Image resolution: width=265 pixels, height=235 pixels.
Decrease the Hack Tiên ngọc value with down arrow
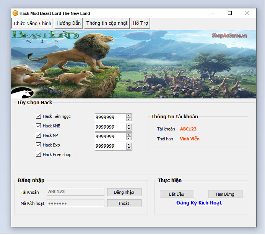[129, 119]
